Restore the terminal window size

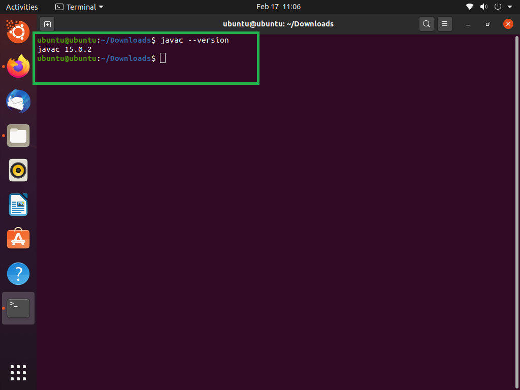[x=488, y=24]
